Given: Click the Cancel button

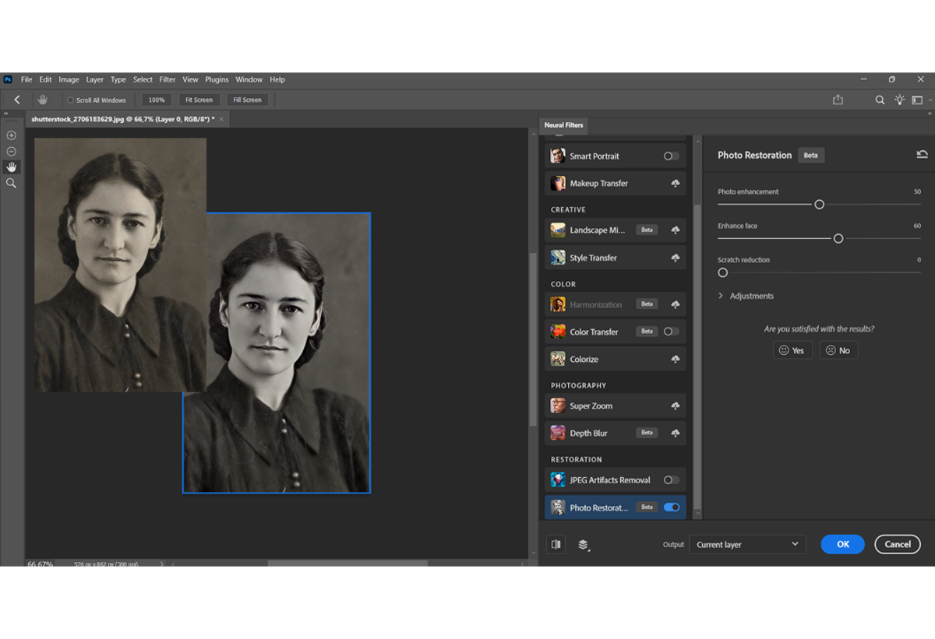Looking at the screenshot, I should tap(898, 544).
